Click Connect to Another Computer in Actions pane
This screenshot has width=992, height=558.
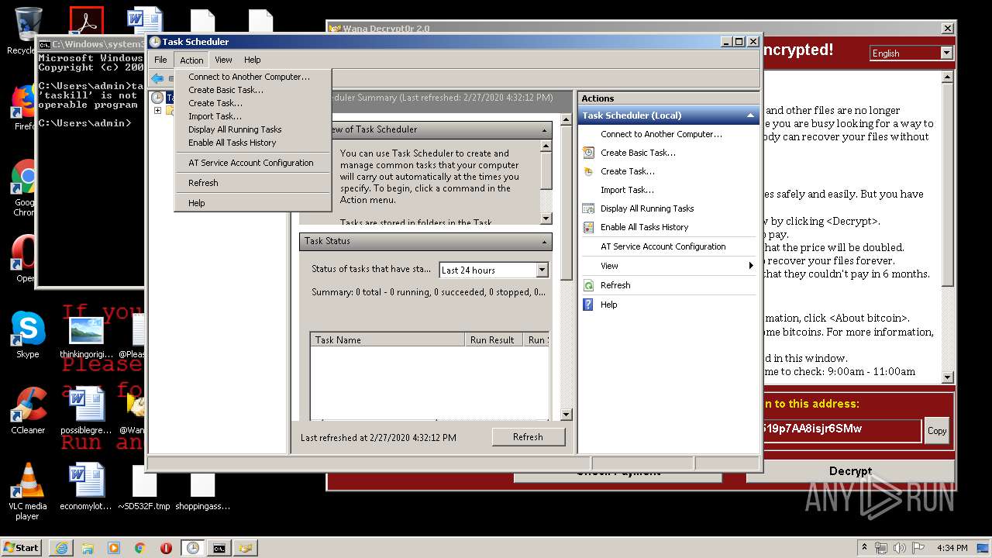[x=661, y=134]
